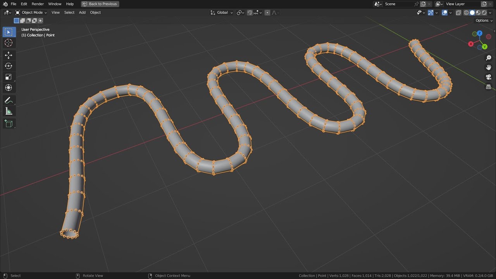Switch to wireframe viewport shading
496x279 pixels.
466,12
